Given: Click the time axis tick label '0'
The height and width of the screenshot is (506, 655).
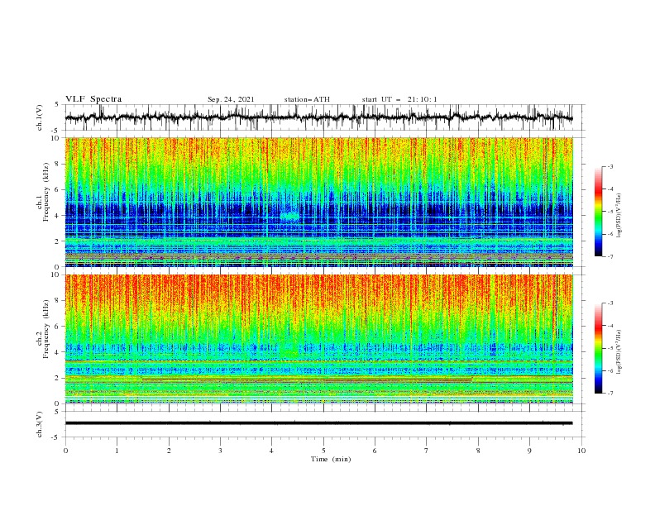Looking at the screenshot, I should (65, 451).
